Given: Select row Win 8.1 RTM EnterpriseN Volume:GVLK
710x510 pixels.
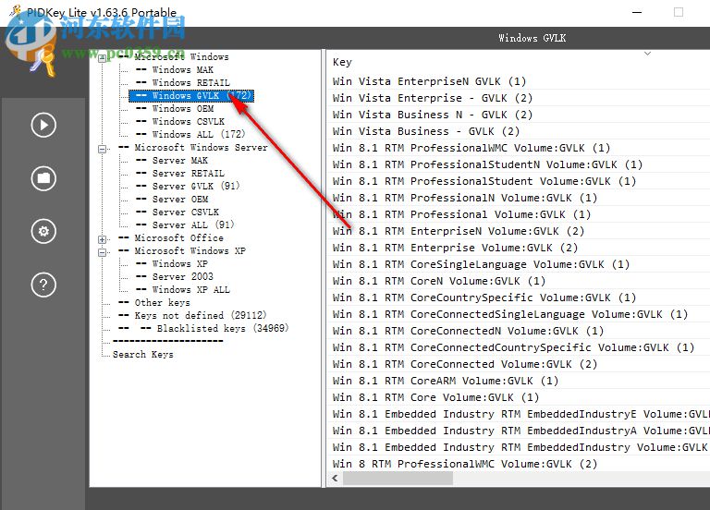Looking at the screenshot, I should pyautogui.click(x=518, y=231).
